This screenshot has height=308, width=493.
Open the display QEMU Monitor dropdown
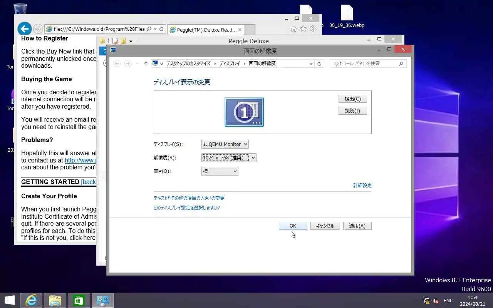[225, 144]
